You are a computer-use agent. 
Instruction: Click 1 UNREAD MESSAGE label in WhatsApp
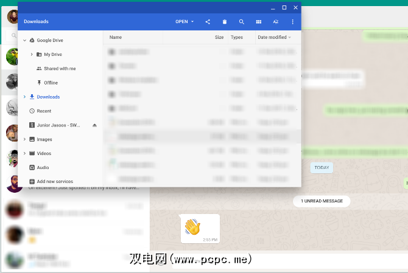[322, 201]
